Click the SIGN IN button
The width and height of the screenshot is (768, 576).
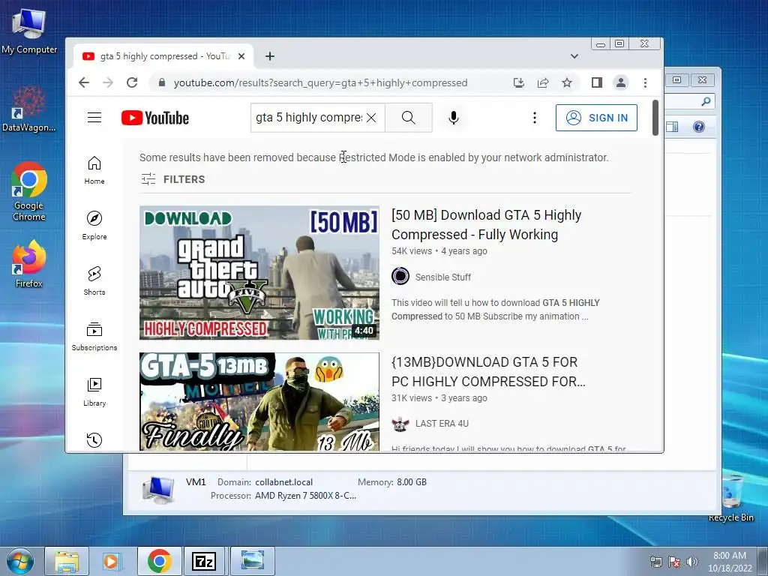point(596,118)
